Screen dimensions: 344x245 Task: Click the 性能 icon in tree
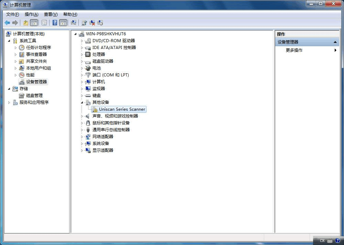(x=21, y=75)
